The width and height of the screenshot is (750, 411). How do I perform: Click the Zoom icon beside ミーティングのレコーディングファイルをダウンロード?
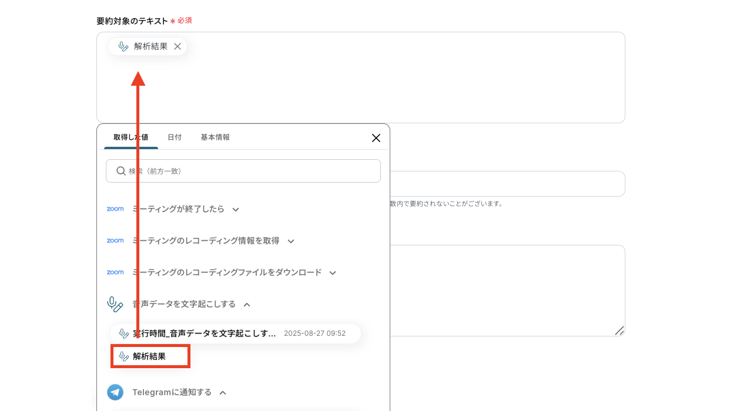pyautogui.click(x=115, y=272)
